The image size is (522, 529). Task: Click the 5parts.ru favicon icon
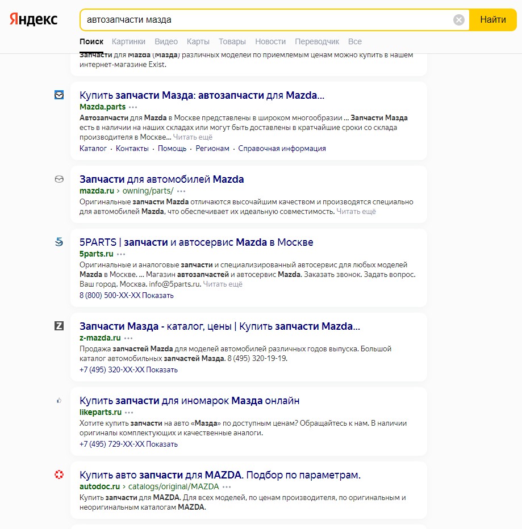pyautogui.click(x=59, y=242)
